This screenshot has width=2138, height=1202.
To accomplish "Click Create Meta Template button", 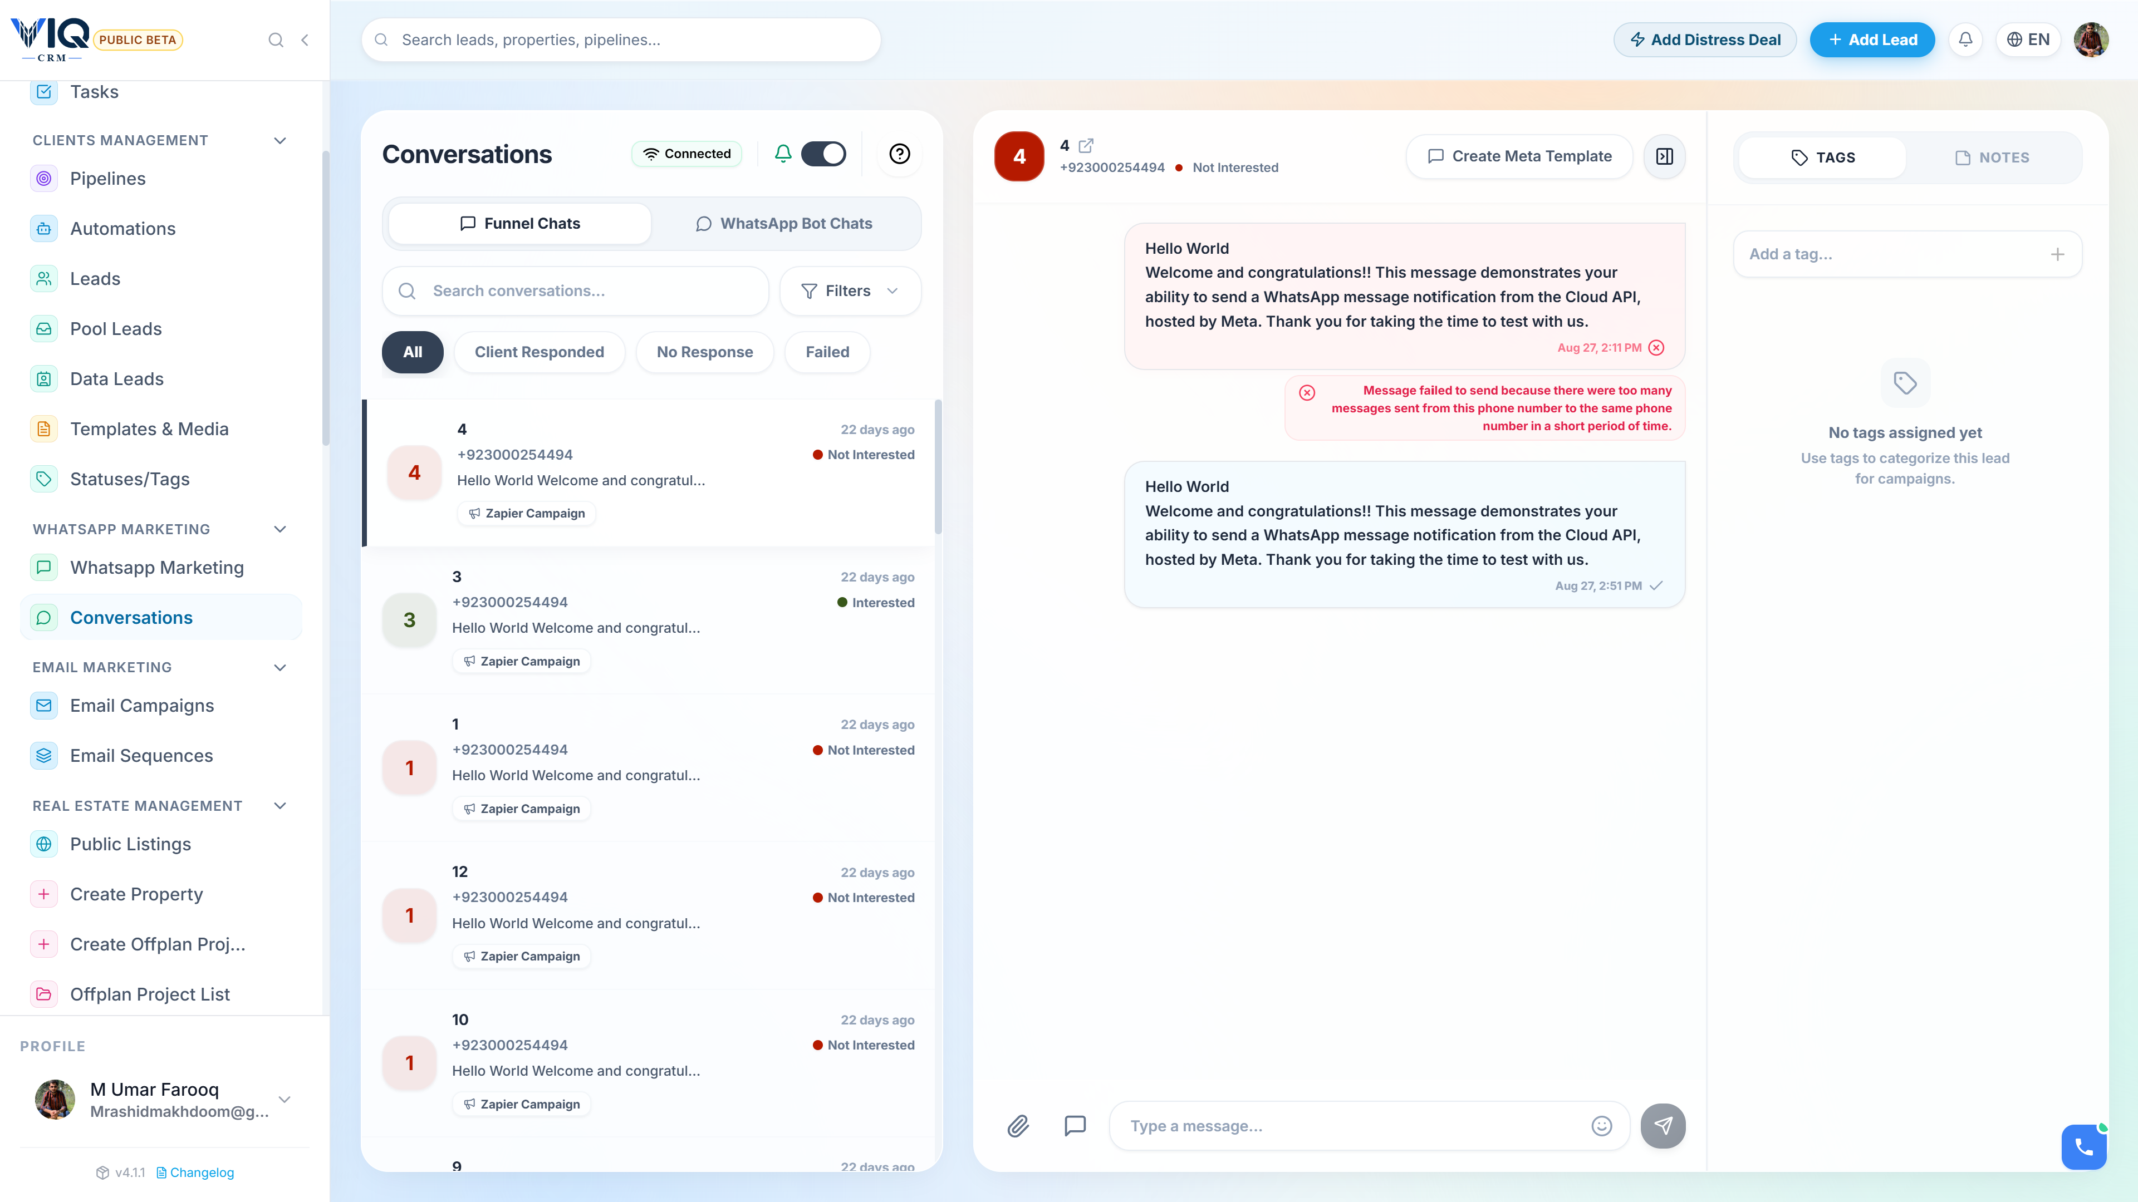I will (x=1519, y=156).
